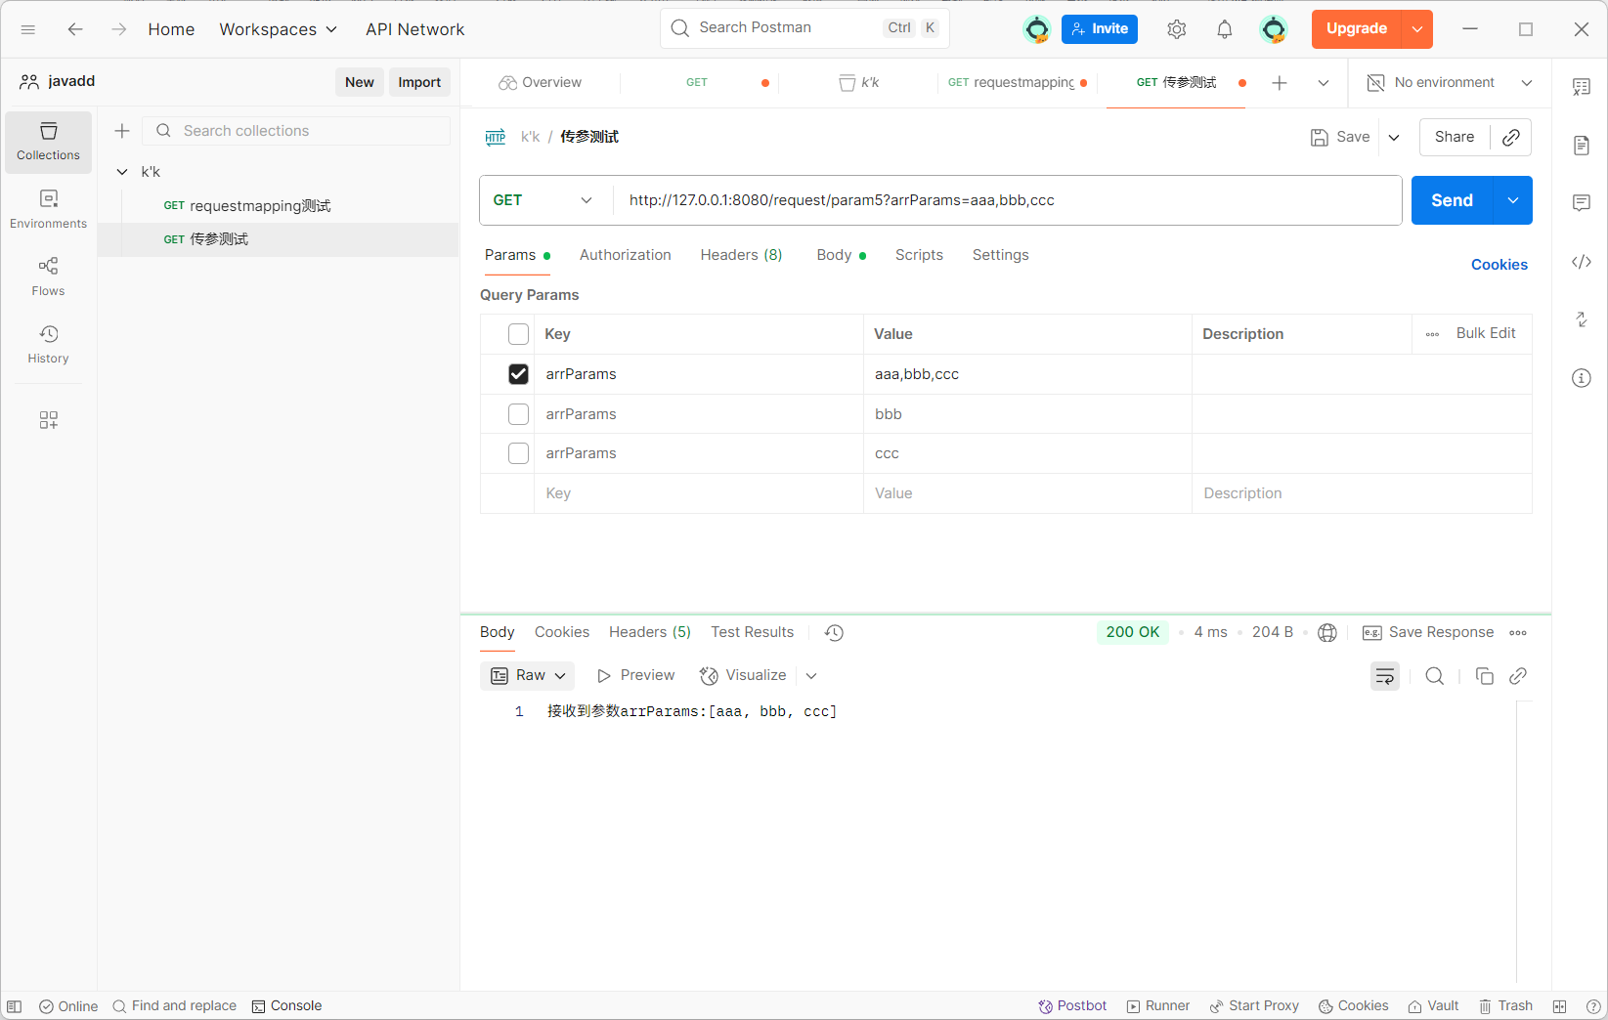This screenshot has width=1608, height=1020.
Task: Open Environments in the sidebar
Action: pos(48,209)
